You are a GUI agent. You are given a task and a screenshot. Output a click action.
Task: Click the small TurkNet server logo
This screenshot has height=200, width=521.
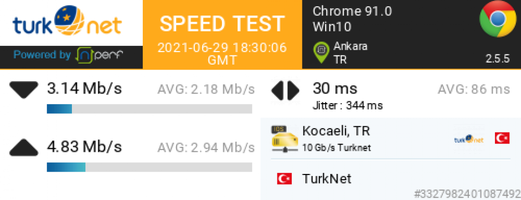click(x=468, y=139)
